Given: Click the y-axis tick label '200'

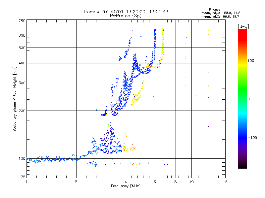Looking at the screenshot, I should (x=22, y=111).
